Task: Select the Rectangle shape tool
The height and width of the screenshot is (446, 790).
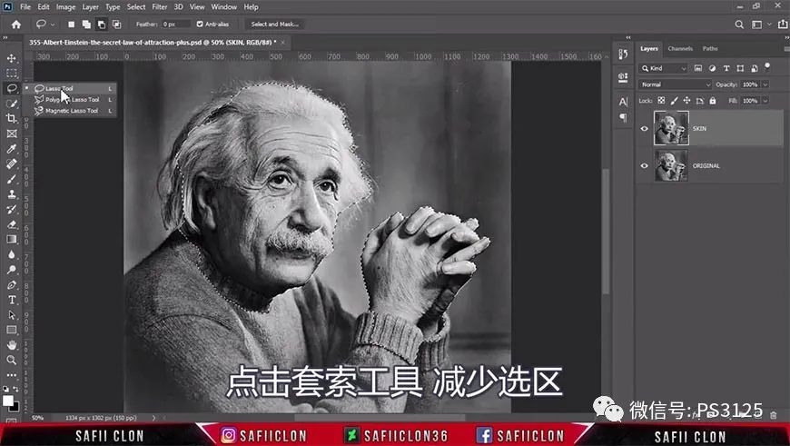Action: [12, 330]
